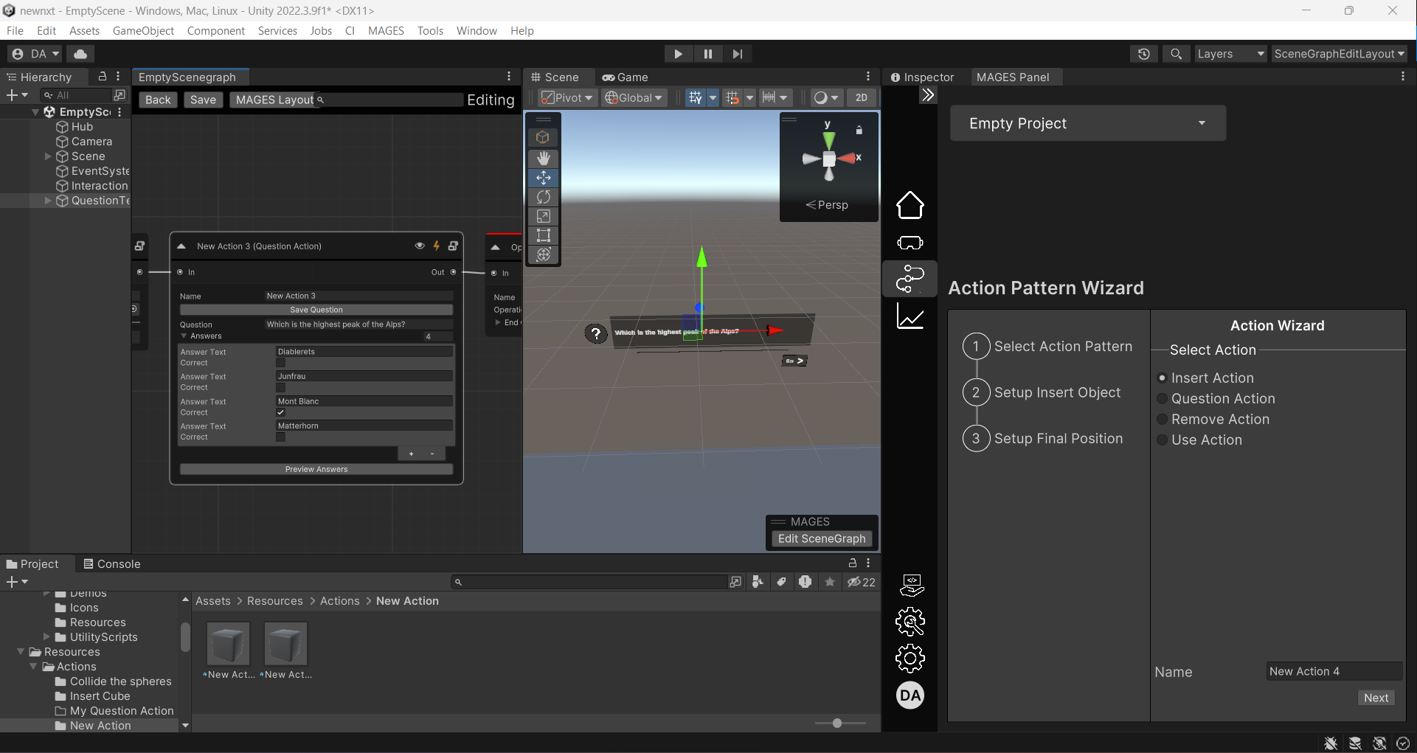
Task: Uncheck the Correct box for Mont Blanc
Action: click(x=280, y=412)
